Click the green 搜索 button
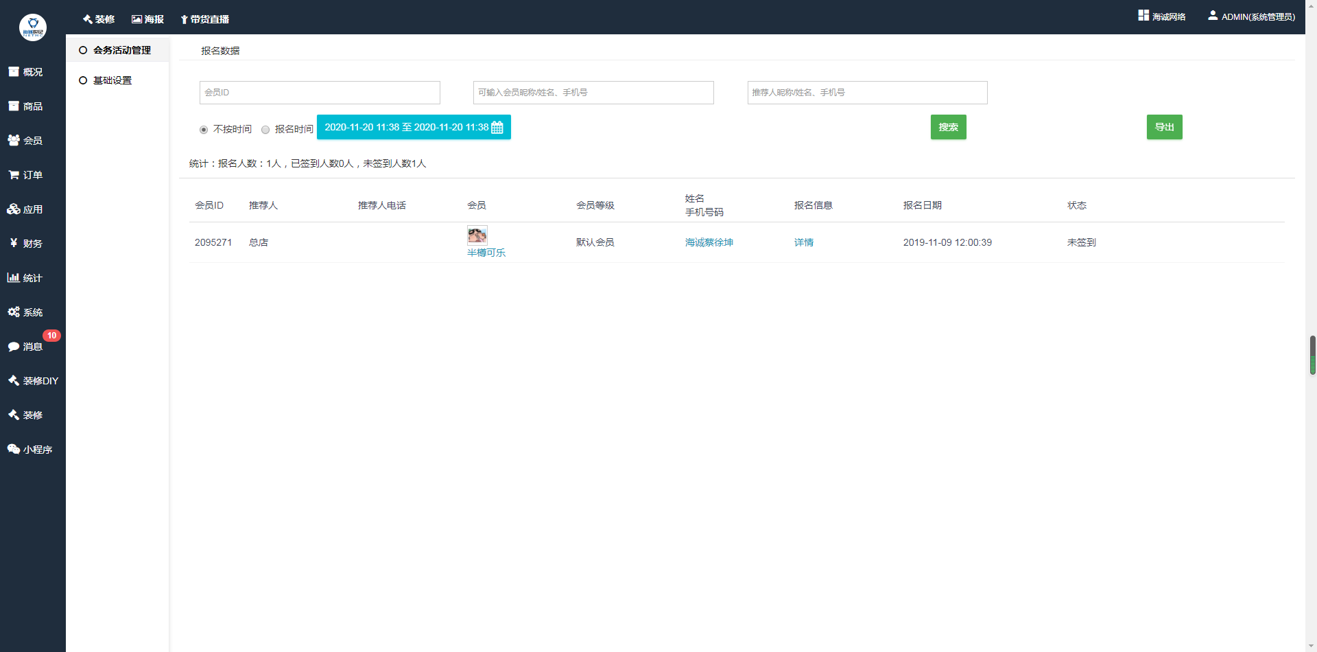The width and height of the screenshot is (1317, 652). pos(948,127)
